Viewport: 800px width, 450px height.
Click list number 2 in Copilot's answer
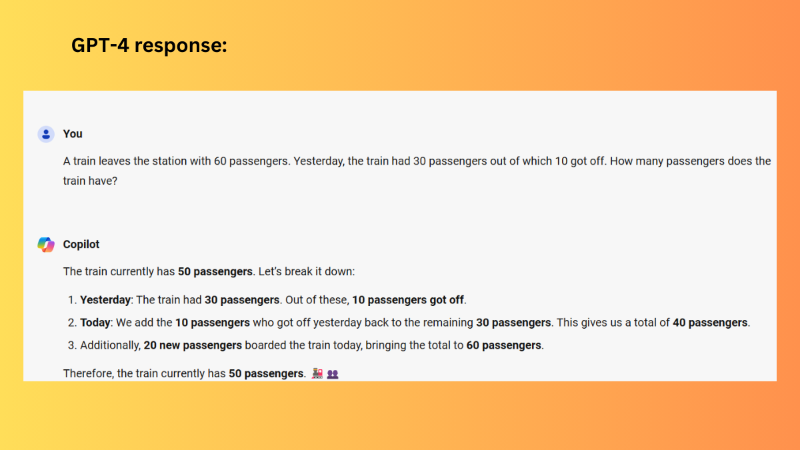tap(72, 323)
